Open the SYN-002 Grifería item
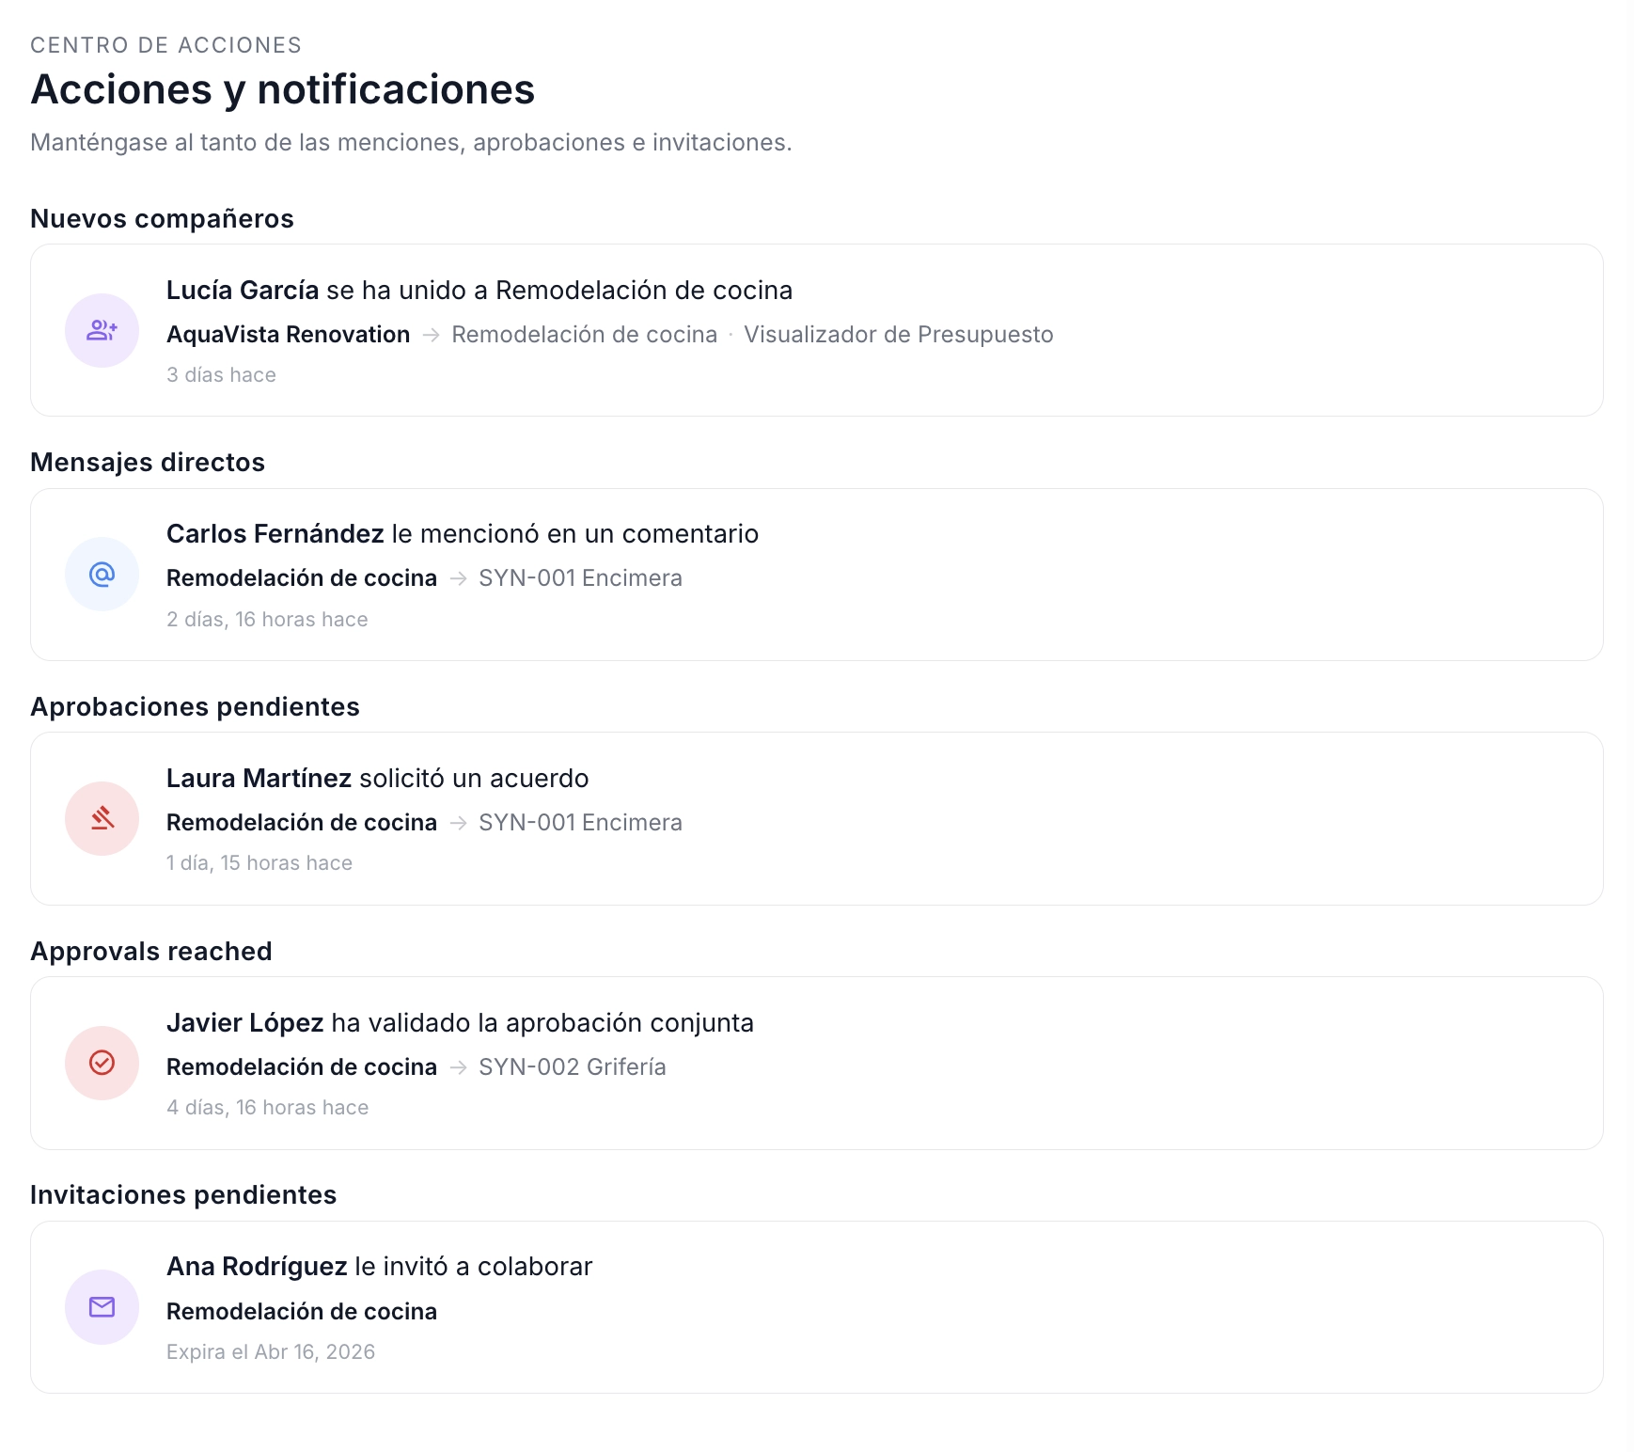This screenshot has width=1634, height=1452. tap(572, 1067)
